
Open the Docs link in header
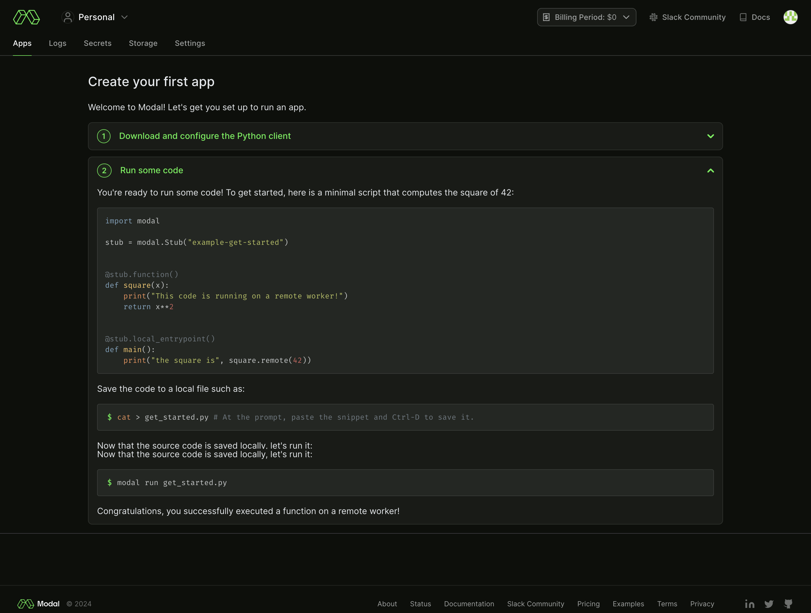(x=755, y=17)
